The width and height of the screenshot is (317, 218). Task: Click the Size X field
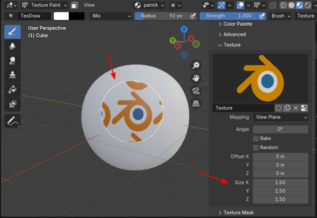(x=280, y=183)
